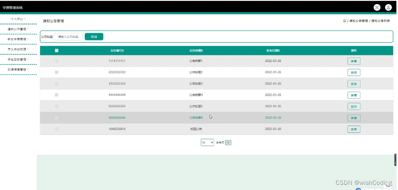
Task: Go to page 1 in pagination
Action: coord(228,143)
